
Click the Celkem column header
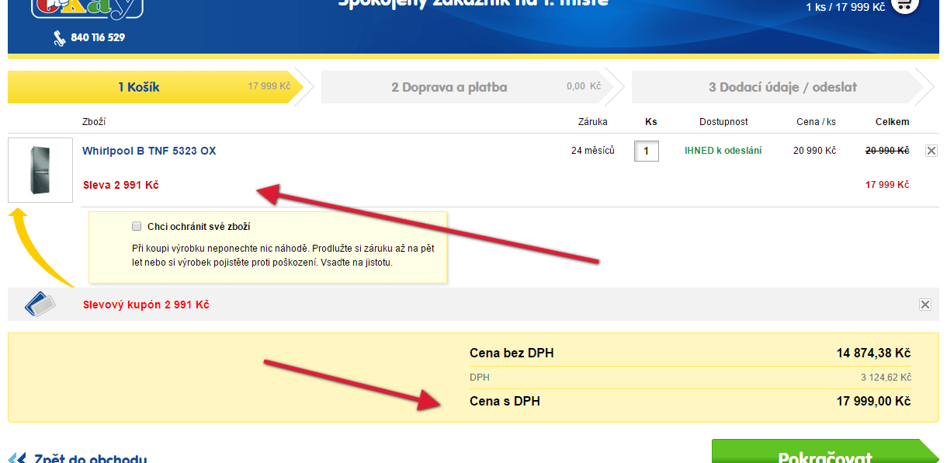click(x=892, y=122)
